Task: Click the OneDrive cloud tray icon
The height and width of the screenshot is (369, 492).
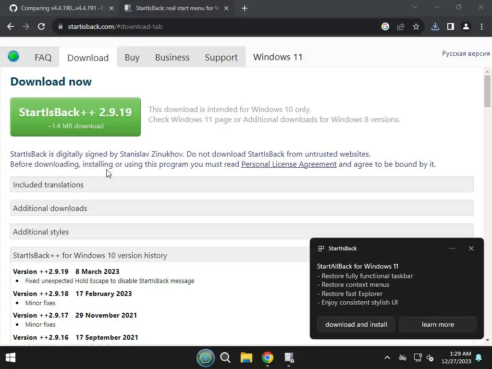Action: pyautogui.click(x=403, y=357)
